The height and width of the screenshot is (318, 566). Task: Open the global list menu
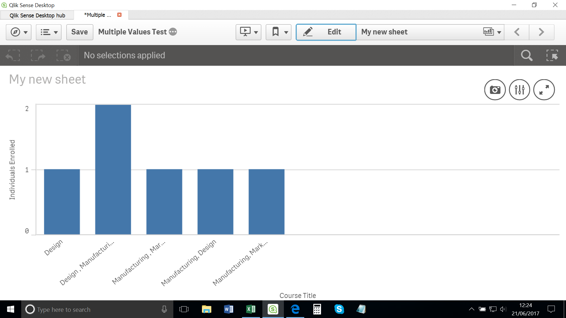(x=49, y=32)
